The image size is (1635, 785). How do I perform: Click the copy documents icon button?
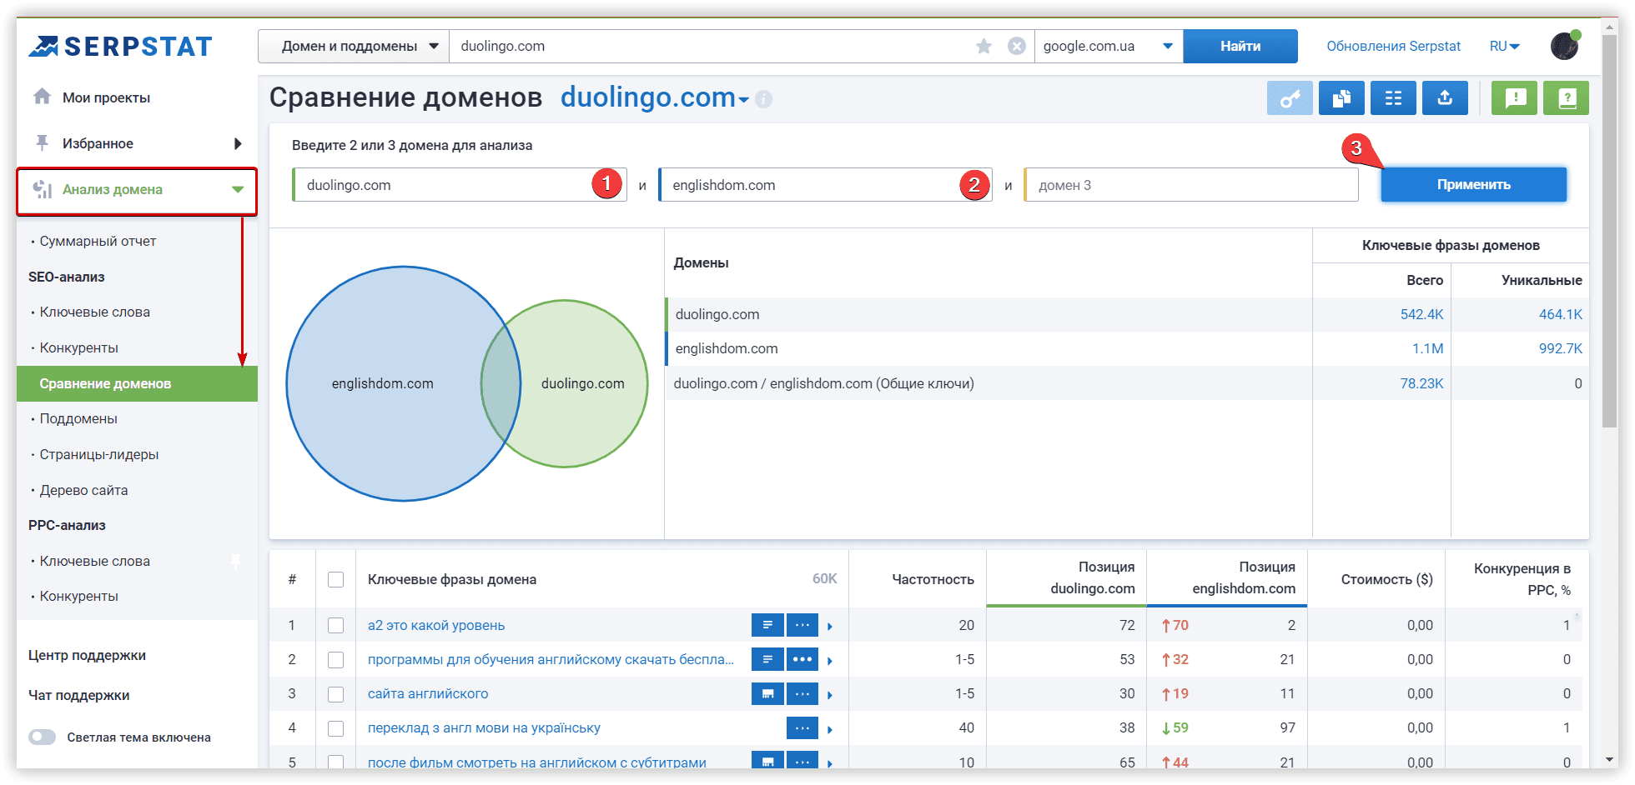pos(1341,98)
